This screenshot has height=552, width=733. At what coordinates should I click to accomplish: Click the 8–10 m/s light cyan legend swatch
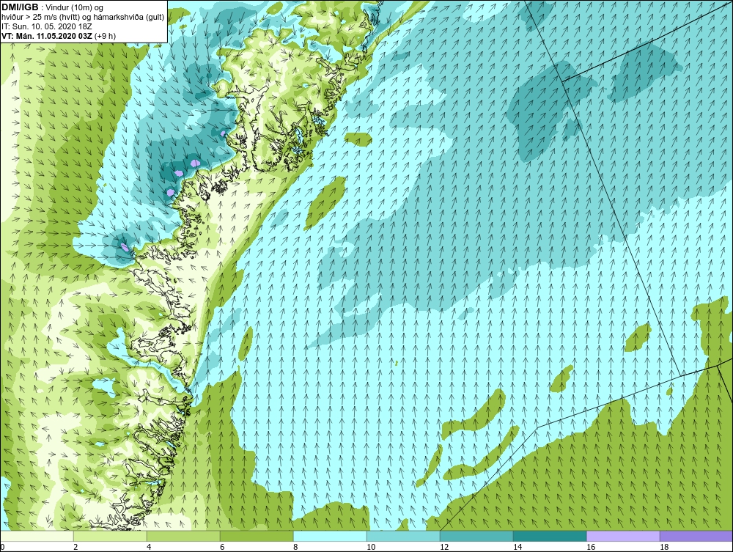coord(330,536)
